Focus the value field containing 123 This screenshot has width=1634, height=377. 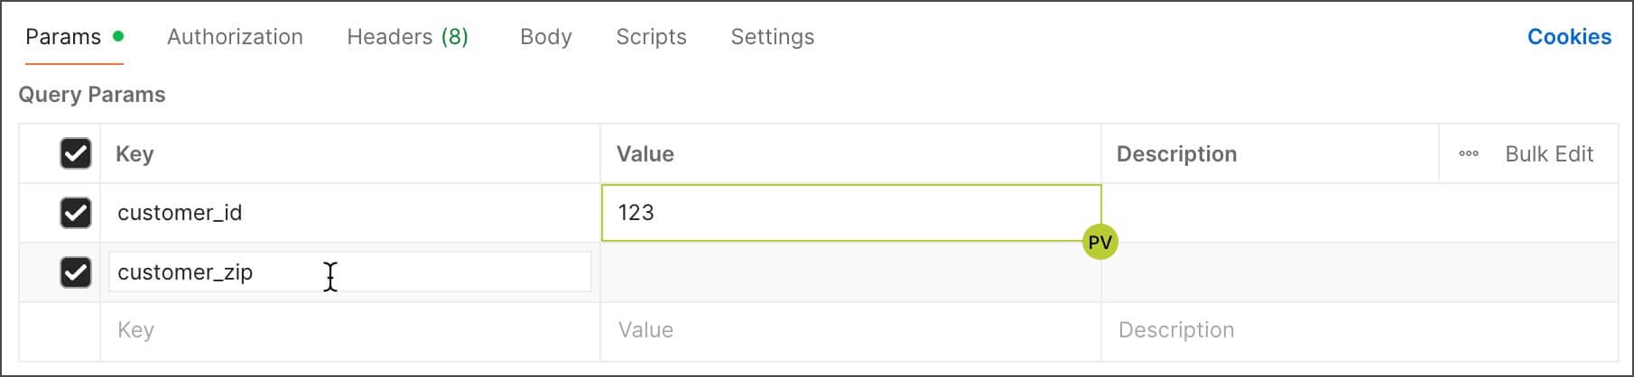click(x=849, y=213)
